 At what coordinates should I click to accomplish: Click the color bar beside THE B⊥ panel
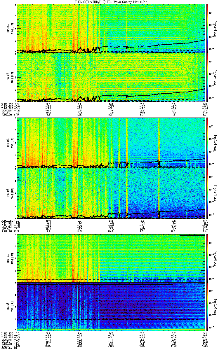tap(207, 258)
